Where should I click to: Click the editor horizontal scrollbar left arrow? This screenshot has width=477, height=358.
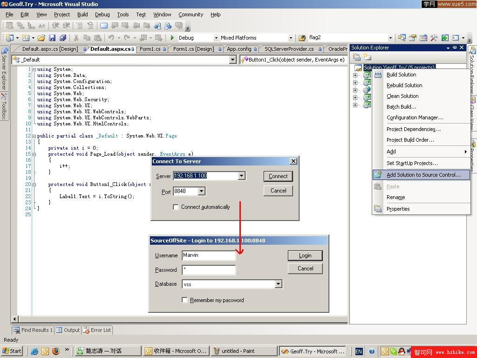point(14,319)
